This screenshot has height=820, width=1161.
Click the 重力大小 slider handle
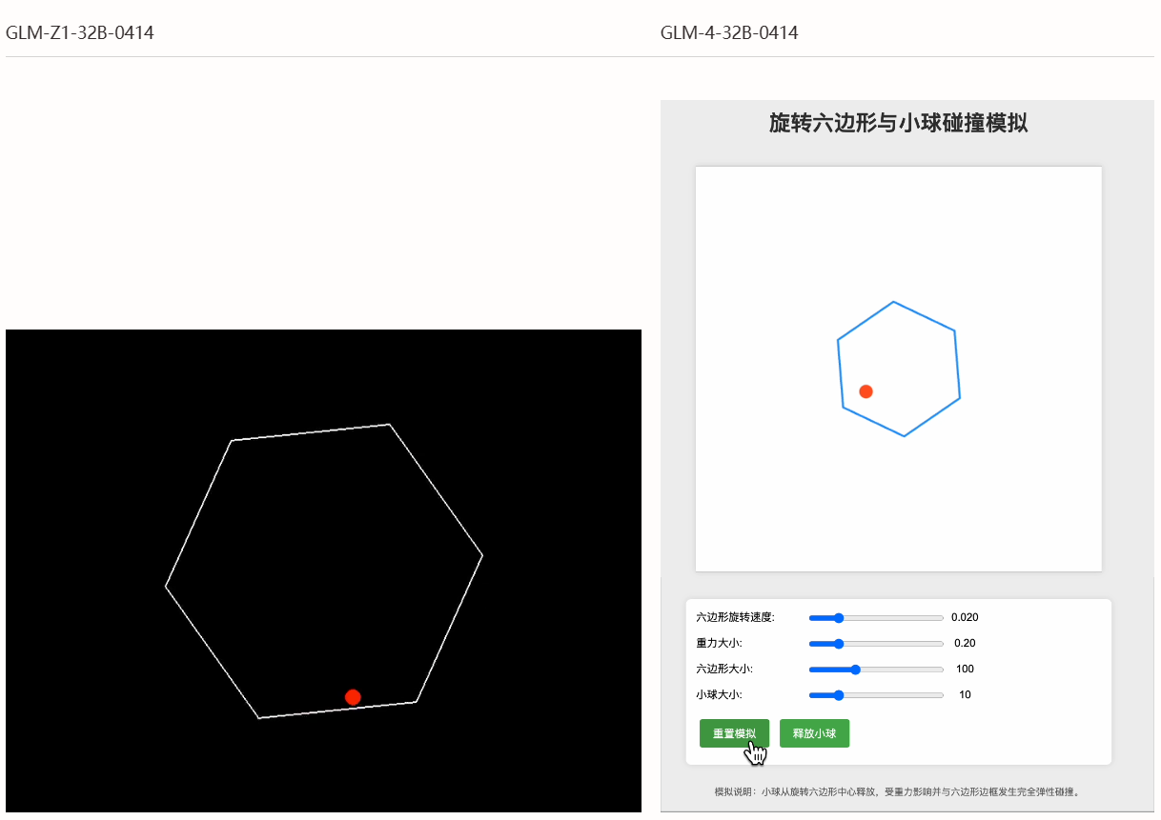[839, 643]
